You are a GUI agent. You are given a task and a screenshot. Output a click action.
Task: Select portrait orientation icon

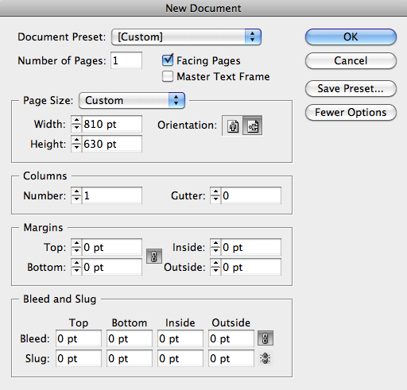(x=232, y=125)
